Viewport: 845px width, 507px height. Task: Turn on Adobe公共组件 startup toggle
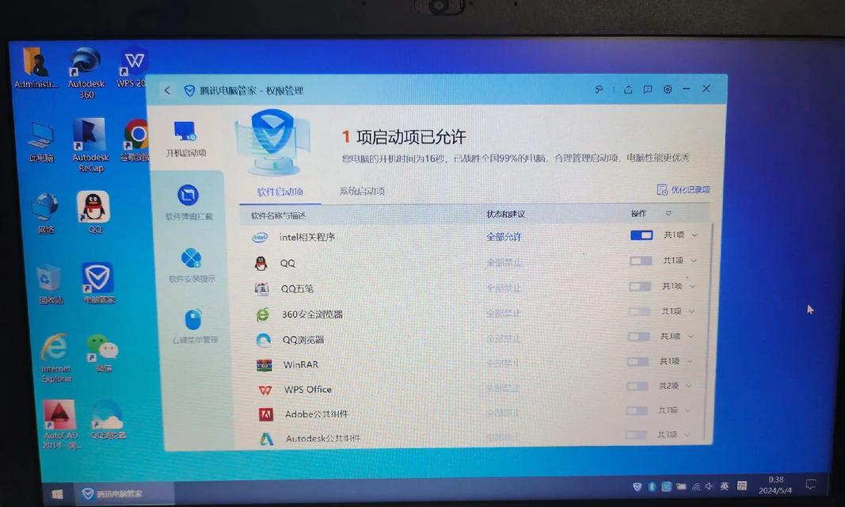(x=637, y=410)
